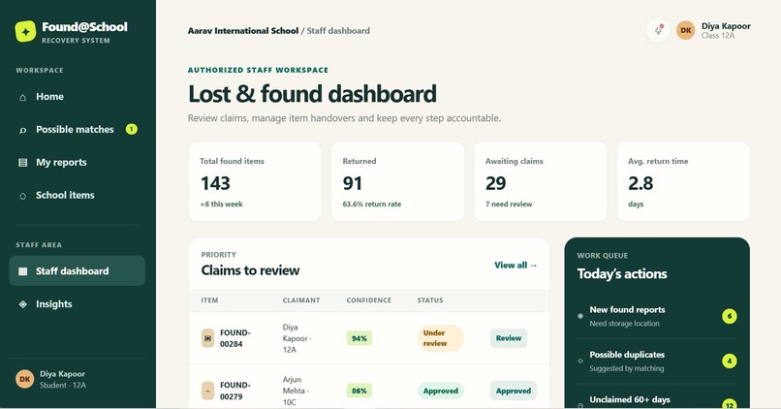Click the Avg. return time card
The height and width of the screenshot is (409, 781).
point(683,181)
